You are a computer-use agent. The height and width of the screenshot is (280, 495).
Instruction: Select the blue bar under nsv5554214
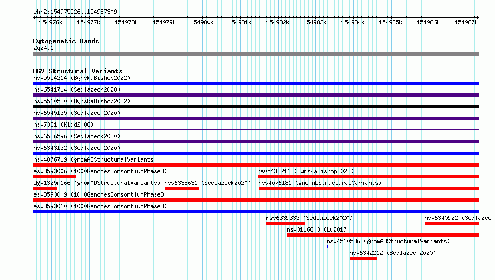coord(256,83)
